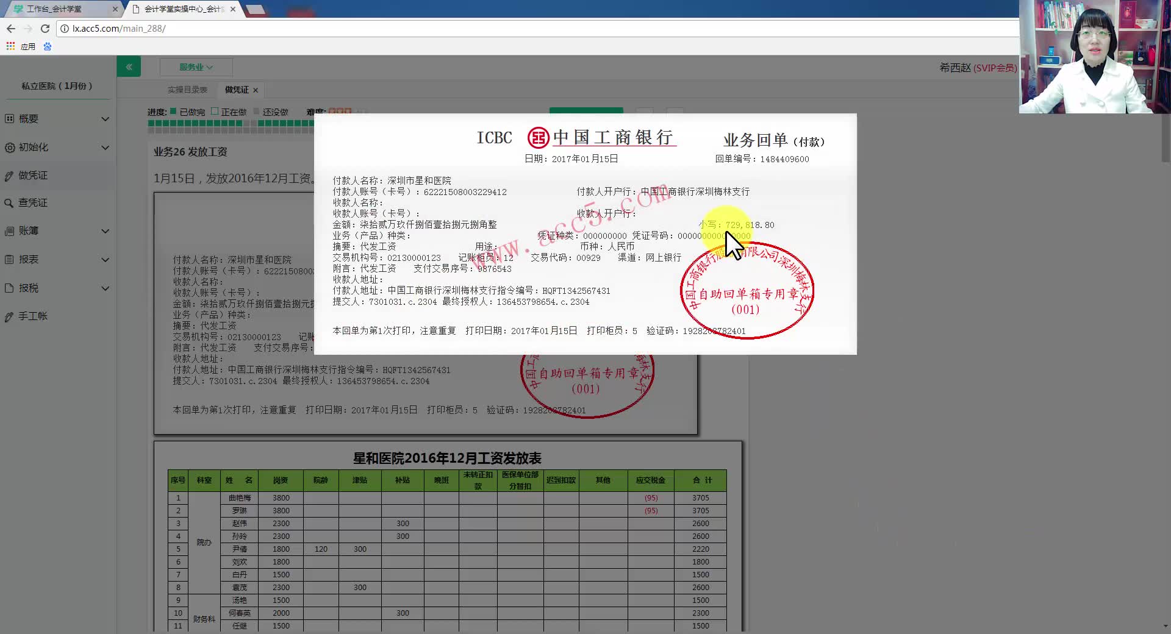The width and height of the screenshot is (1171, 634).
Task: Click the 查凭证 magnifier icon
Action: [x=9, y=204]
